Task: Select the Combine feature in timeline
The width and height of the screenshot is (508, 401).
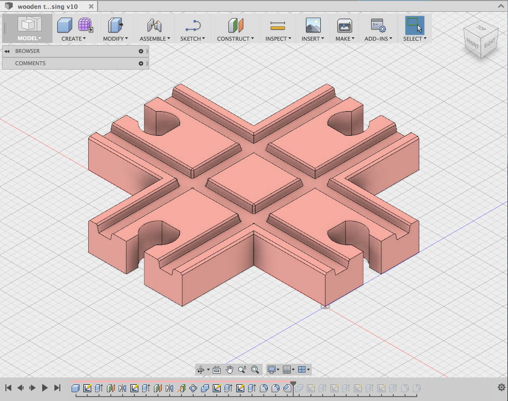Action: [x=205, y=388]
